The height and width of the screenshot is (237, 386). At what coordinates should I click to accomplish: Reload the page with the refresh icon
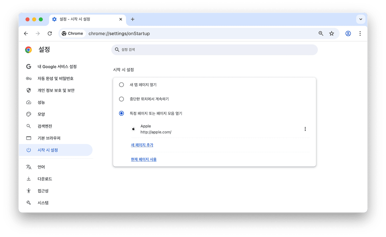pyautogui.click(x=50, y=33)
